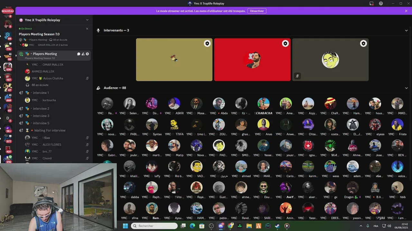412x231 pixels.
Task: Open chat for Players Meeting channel
Action: [79, 54]
